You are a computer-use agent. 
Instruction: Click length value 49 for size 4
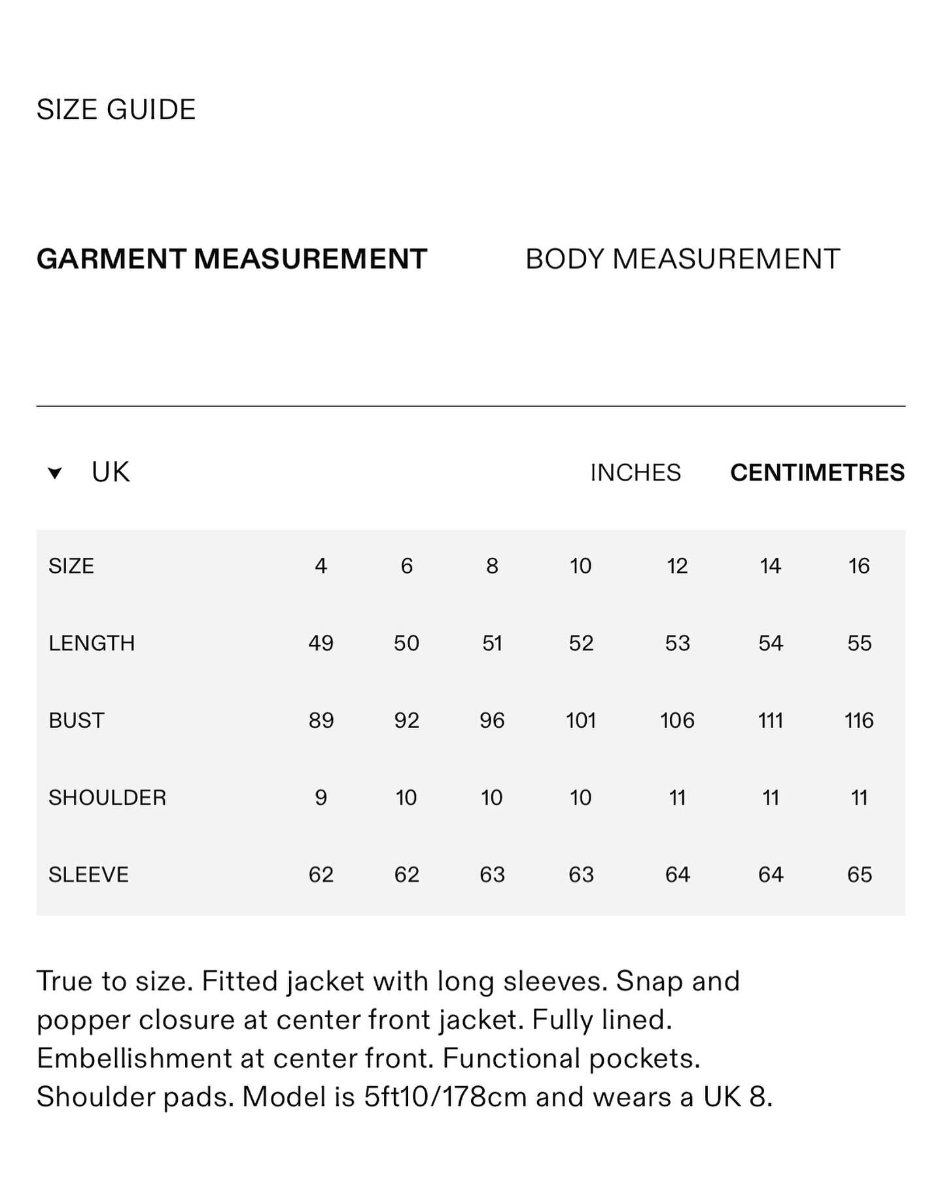coord(321,643)
